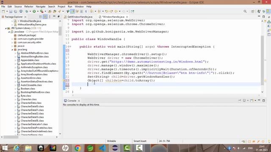Screen dimensions: 271x152
Task: Select BootstrapMethodError.class in the tree
Action: coord(35,92)
